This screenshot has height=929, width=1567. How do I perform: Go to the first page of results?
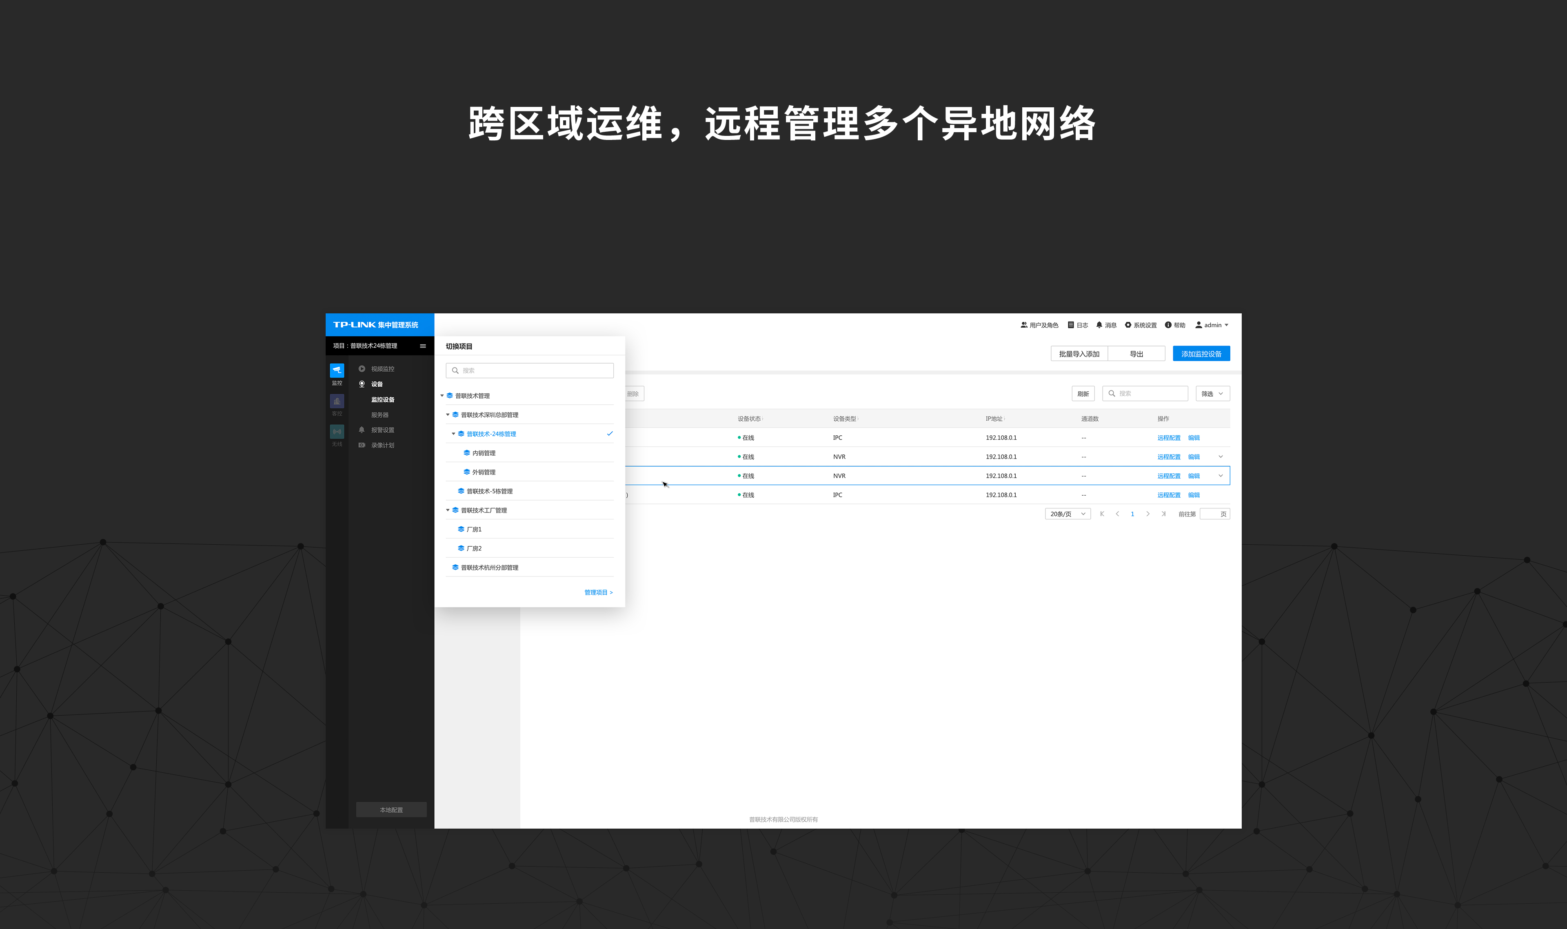pyautogui.click(x=1102, y=514)
